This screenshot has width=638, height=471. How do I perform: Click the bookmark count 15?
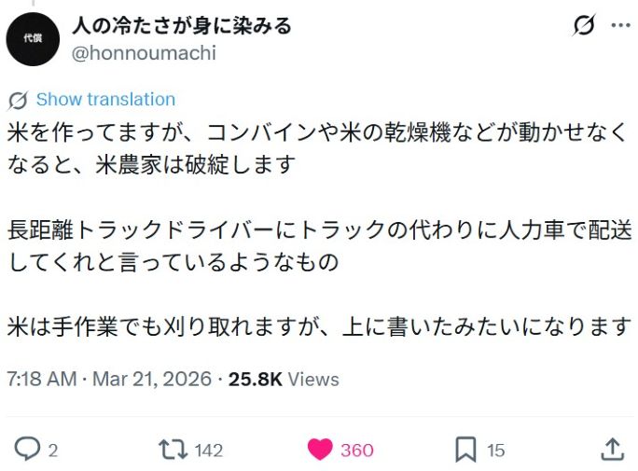click(495, 450)
